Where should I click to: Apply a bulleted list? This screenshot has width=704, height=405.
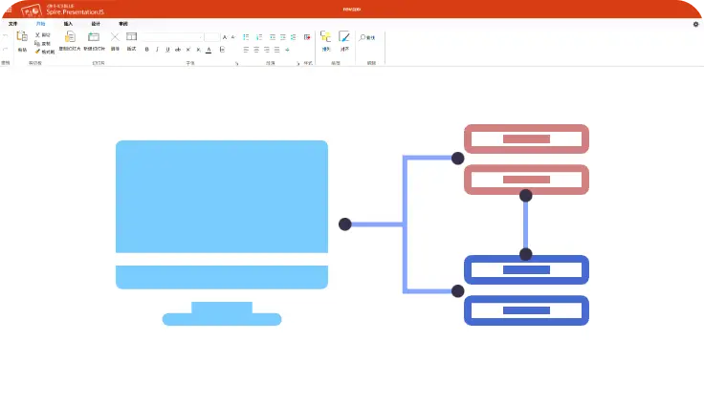click(246, 37)
